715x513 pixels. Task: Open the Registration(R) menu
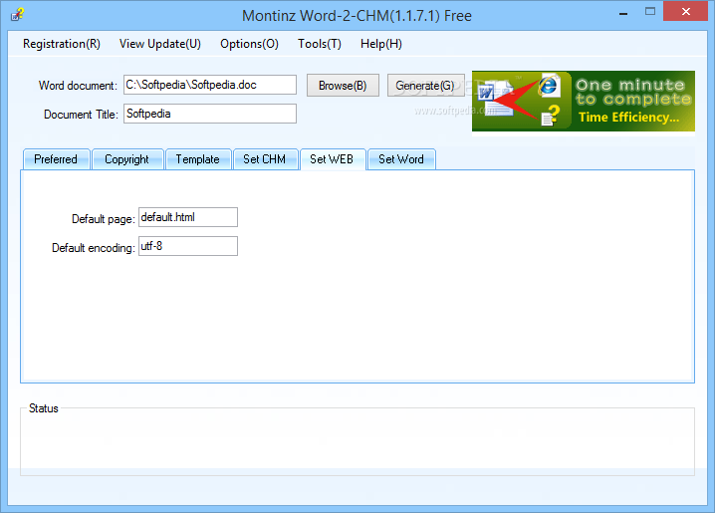click(62, 44)
